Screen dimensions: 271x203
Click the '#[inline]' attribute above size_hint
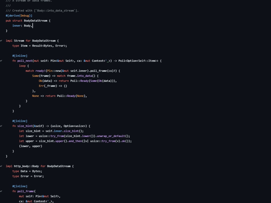point(20,121)
